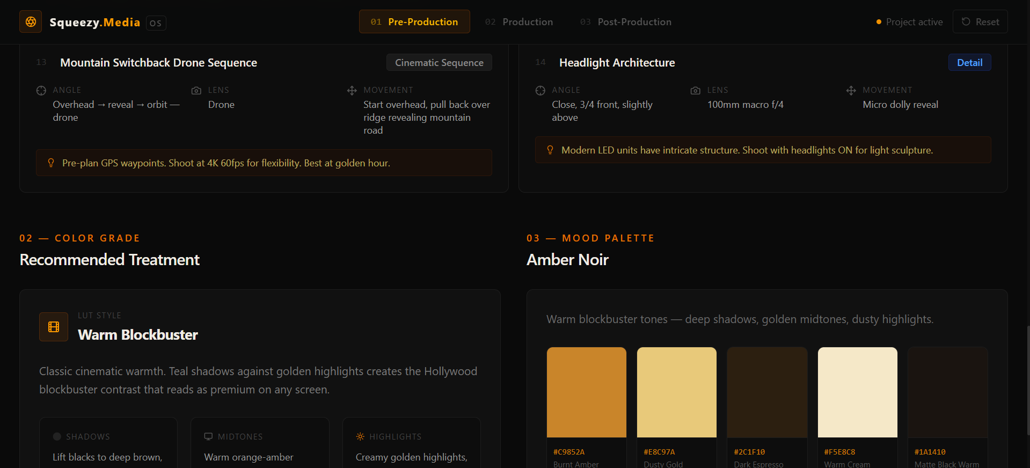Click the Angle crosshair icon in shot 13
The height and width of the screenshot is (468, 1030).
point(41,91)
